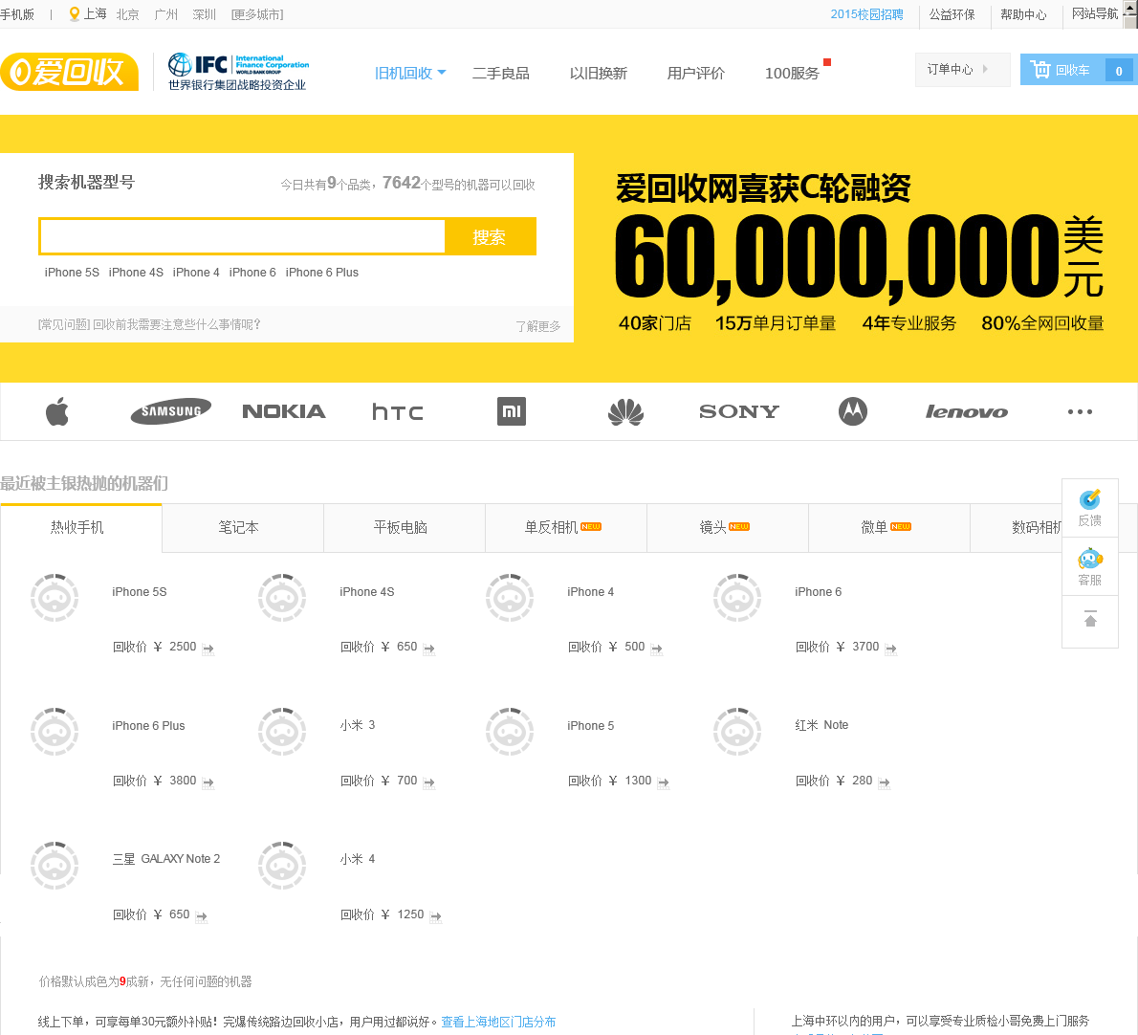Click the arrow icon beside 红米 Note price 280
Screen dimensions: 1138x1035
tap(884, 782)
